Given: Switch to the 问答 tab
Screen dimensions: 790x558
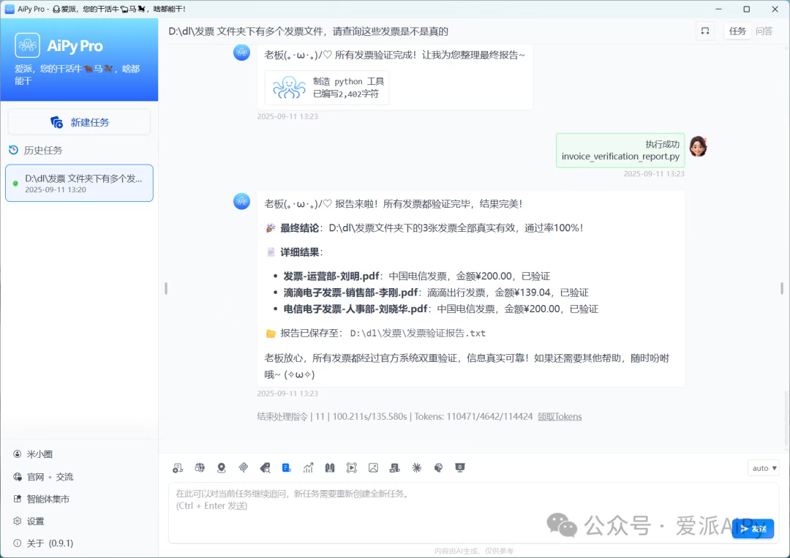Looking at the screenshot, I should [764, 31].
